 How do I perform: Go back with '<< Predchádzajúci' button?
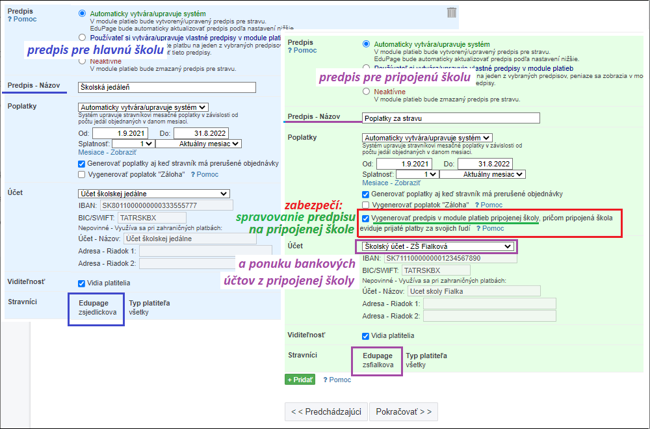click(x=326, y=411)
